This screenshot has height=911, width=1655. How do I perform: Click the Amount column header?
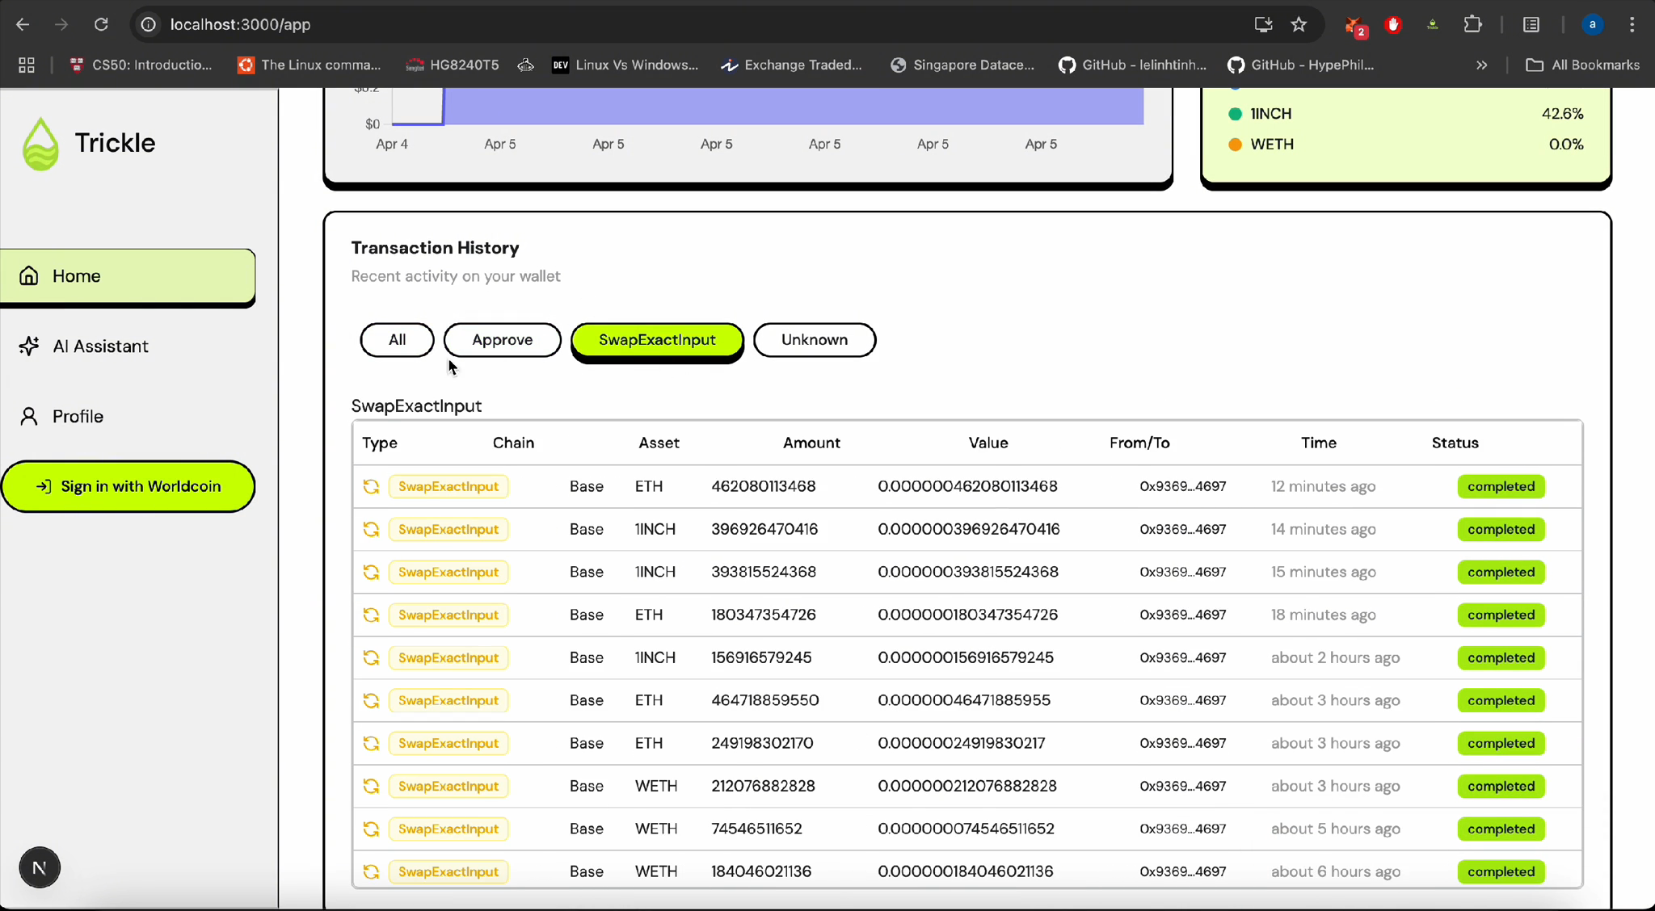(811, 443)
